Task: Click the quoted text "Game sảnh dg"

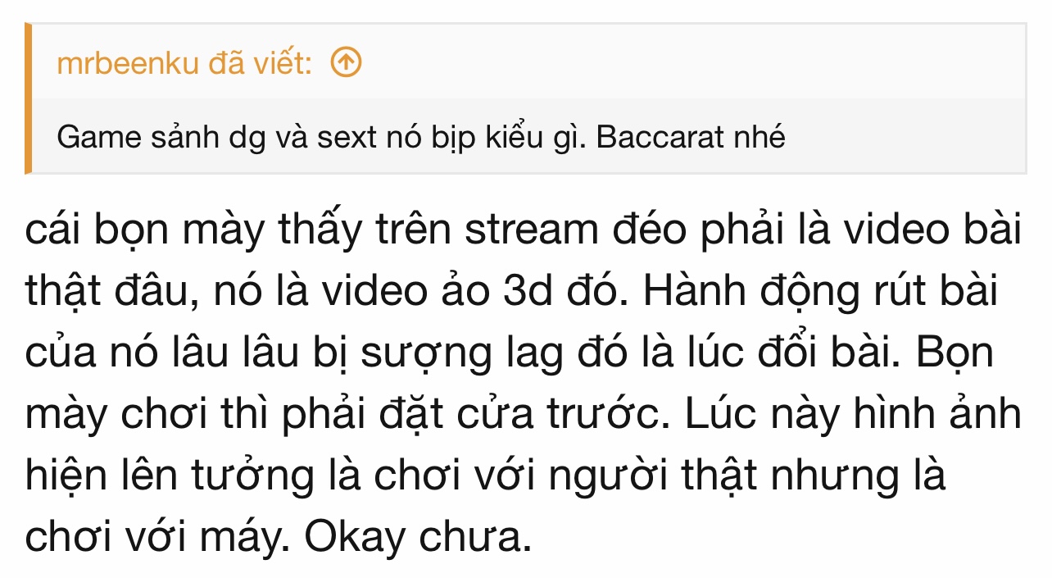Action: [161, 138]
